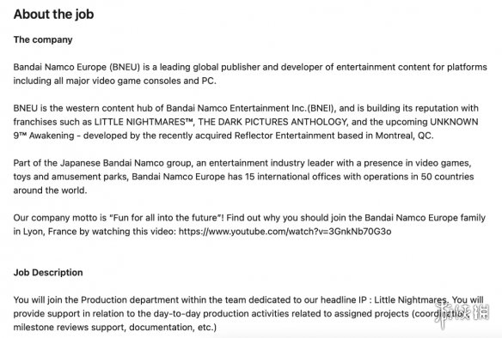Click the text 'UNKNOWN' ending the franchises line
The image size is (502, 338).
454,122
